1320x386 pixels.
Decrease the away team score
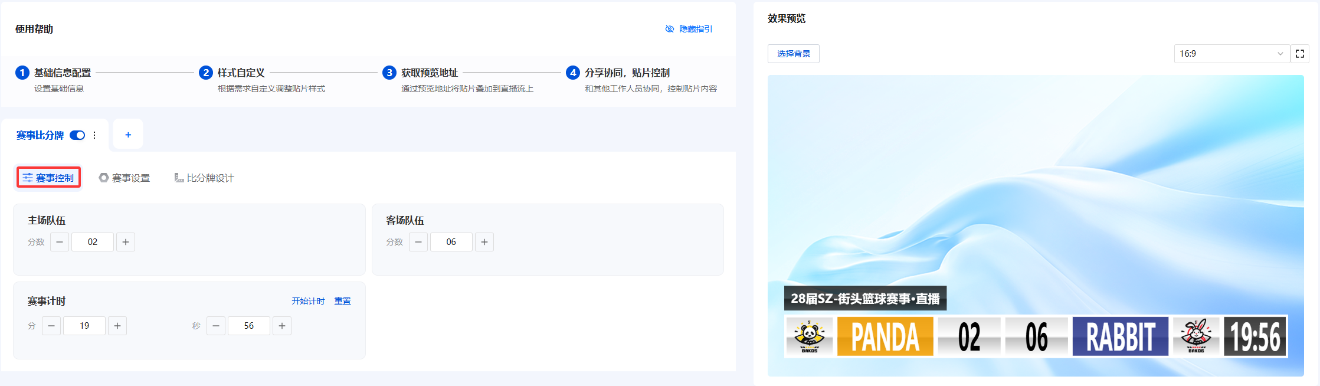tap(418, 242)
